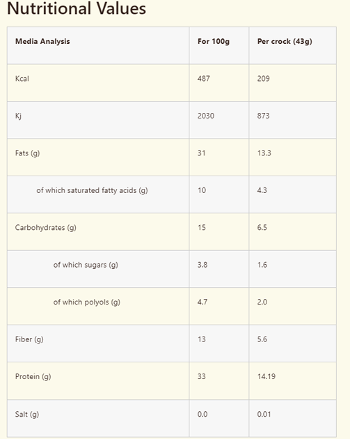
Task: Click the 3.8 sugars value
Action: click(x=202, y=265)
